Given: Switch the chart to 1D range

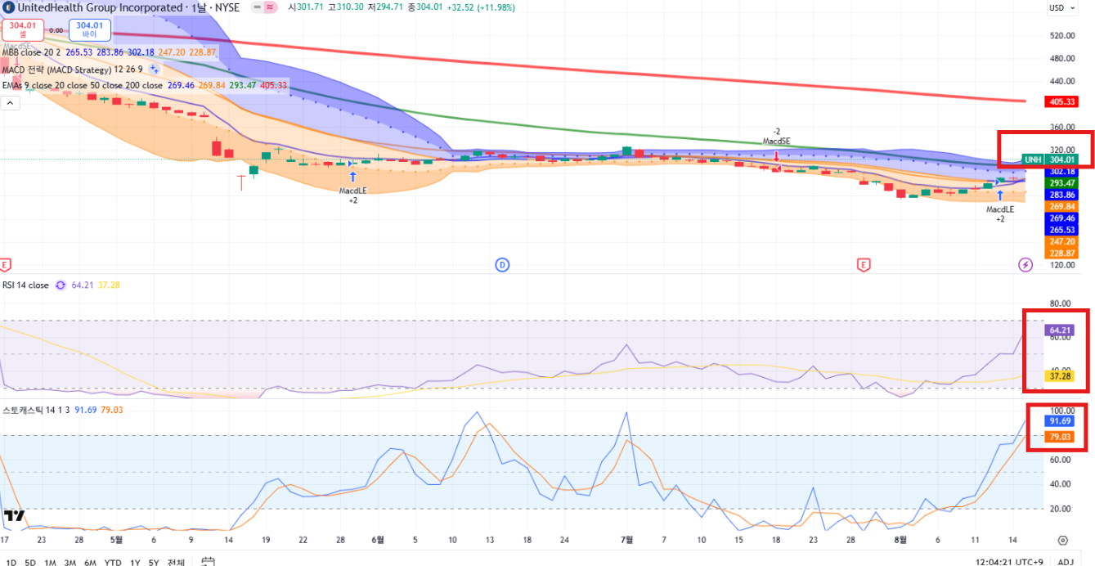Looking at the screenshot, I should coord(11,562).
